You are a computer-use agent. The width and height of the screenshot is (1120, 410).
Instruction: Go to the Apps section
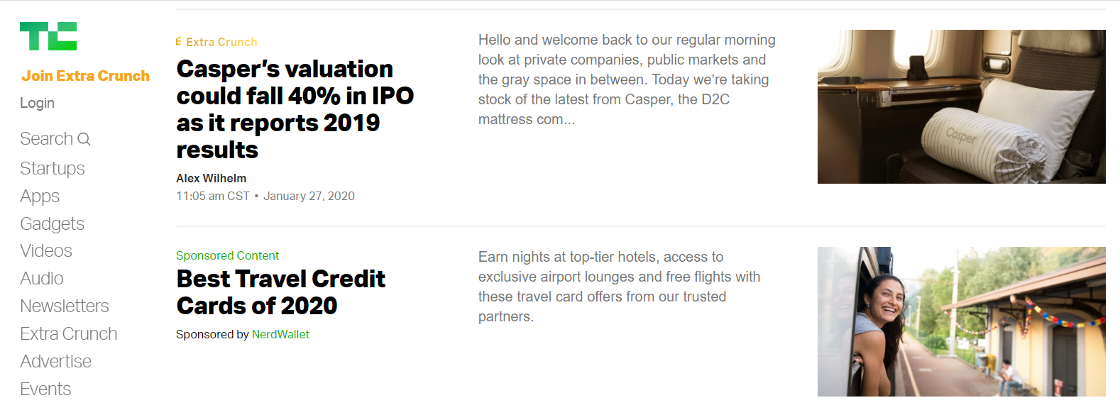point(40,196)
